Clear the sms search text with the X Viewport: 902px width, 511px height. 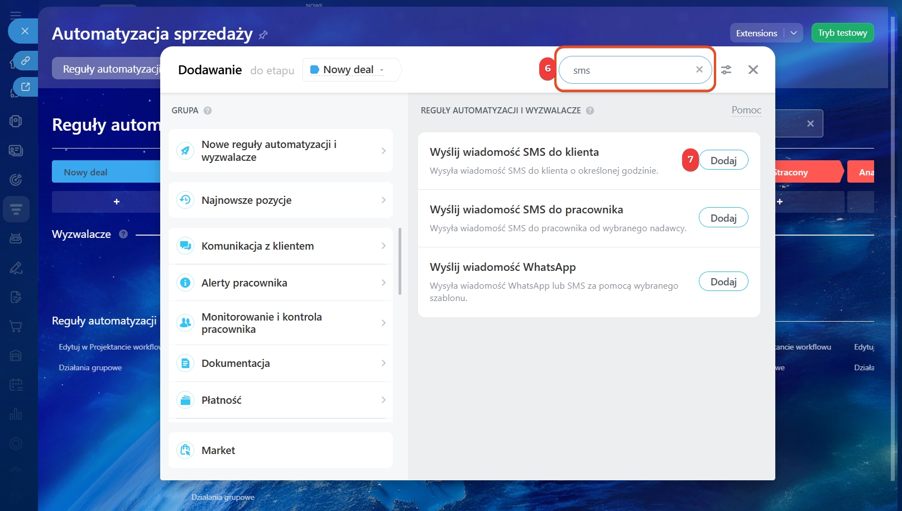click(x=699, y=70)
